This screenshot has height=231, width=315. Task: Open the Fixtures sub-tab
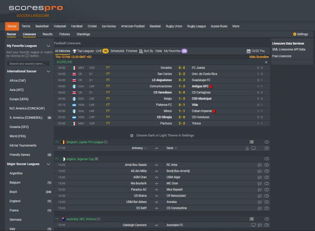[x=65, y=34]
